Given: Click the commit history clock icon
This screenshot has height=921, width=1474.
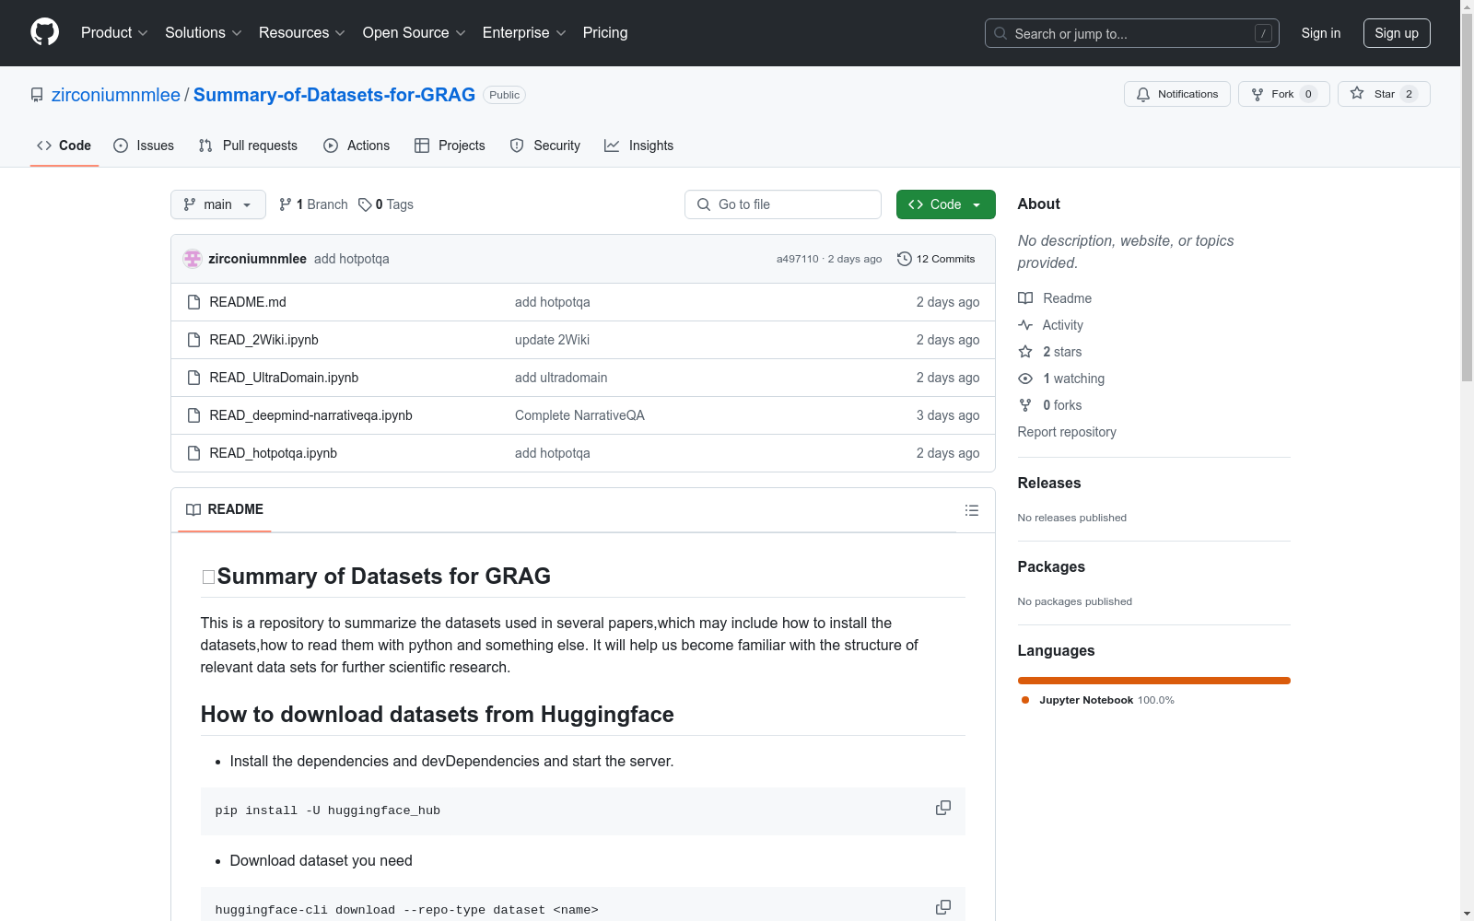Looking at the screenshot, I should 905,259.
